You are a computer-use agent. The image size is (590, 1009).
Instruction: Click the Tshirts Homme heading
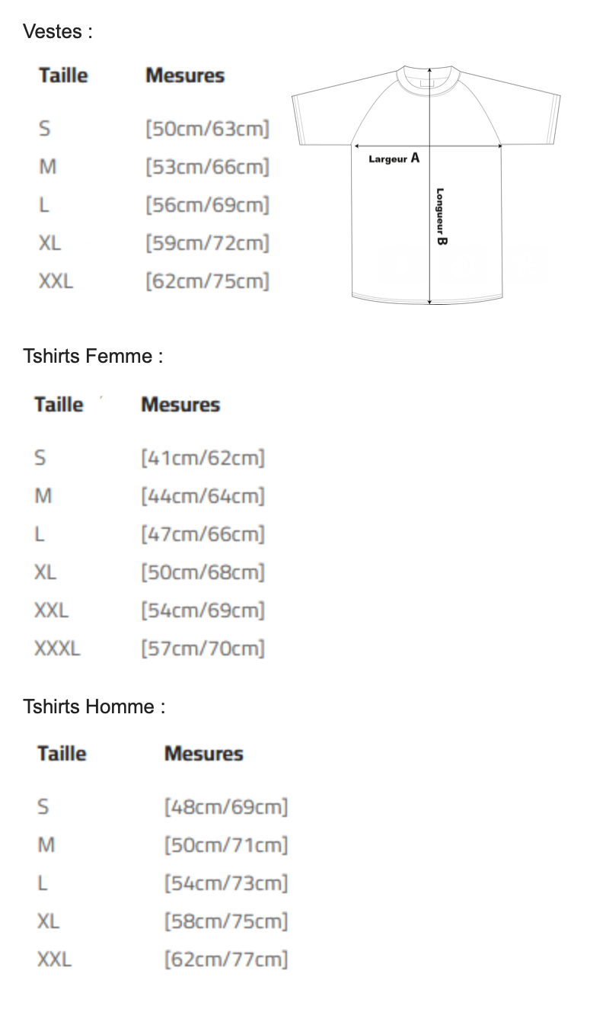(x=94, y=706)
